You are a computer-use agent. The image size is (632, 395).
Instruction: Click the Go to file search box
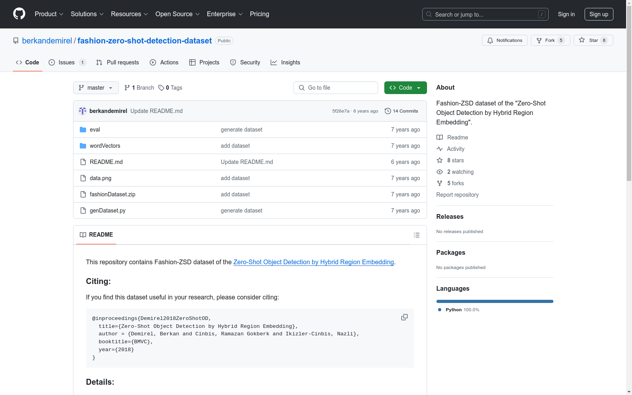point(336,88)
